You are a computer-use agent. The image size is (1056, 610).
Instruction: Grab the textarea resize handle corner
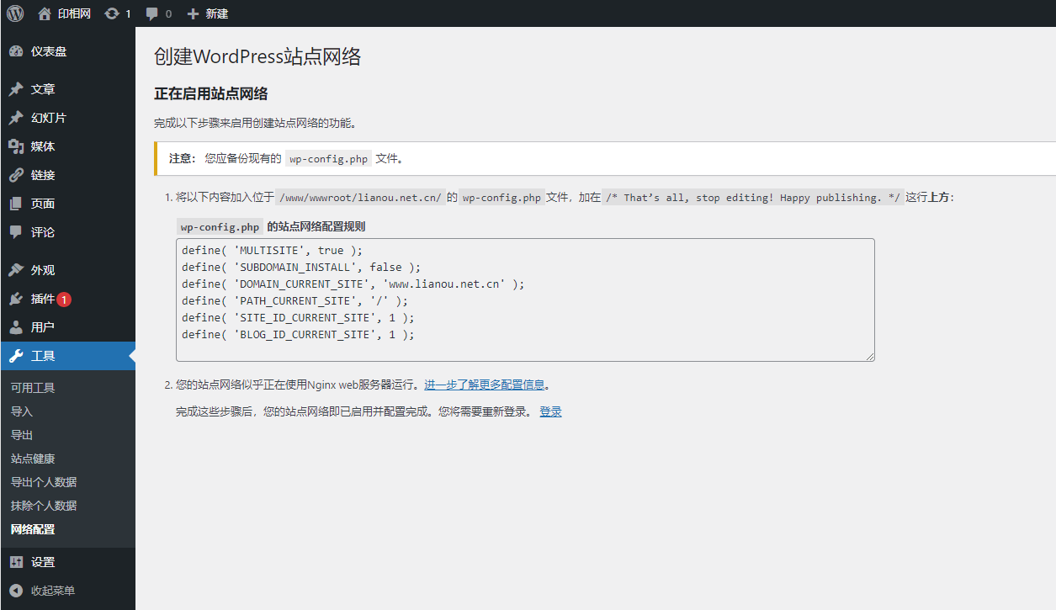pos(870,357)
